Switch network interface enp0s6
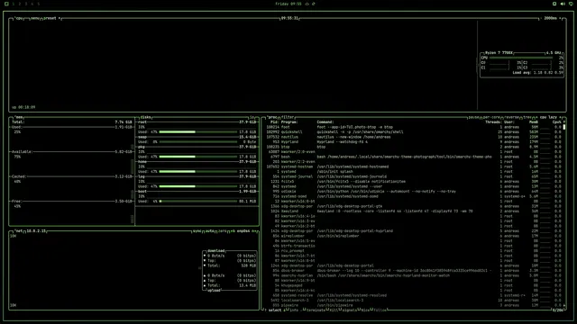 [x=243, y=231]
